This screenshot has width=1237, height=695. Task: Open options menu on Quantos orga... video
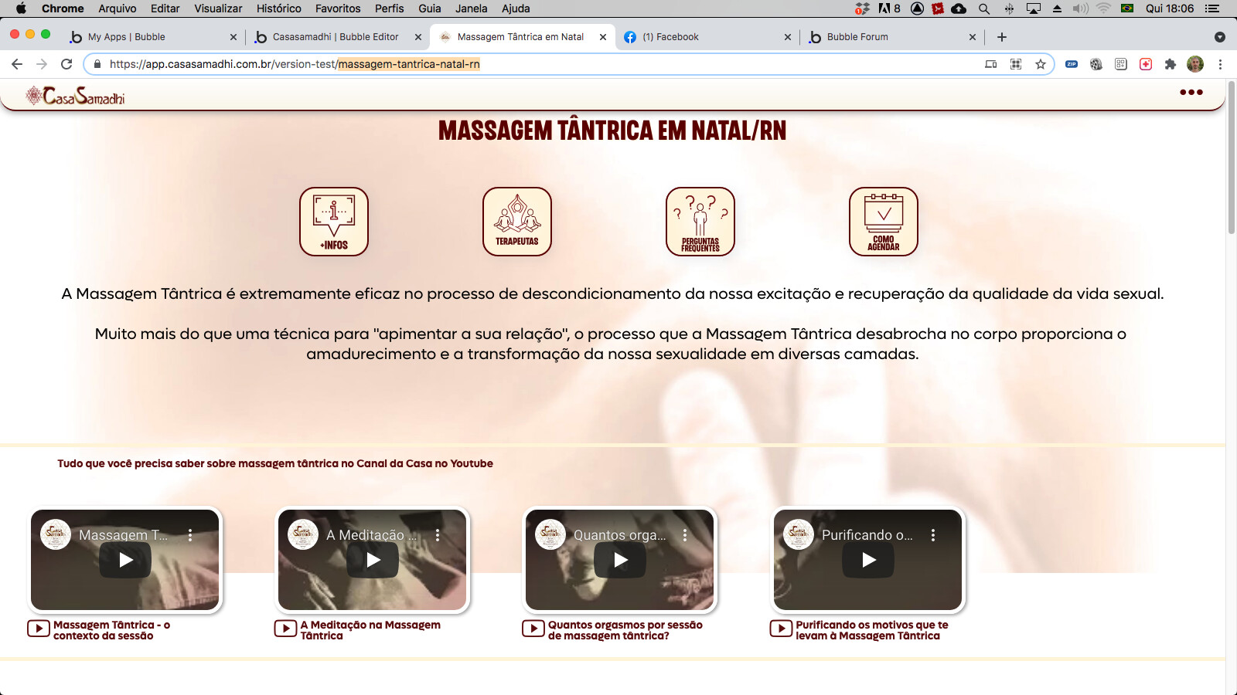pos(685,535)
